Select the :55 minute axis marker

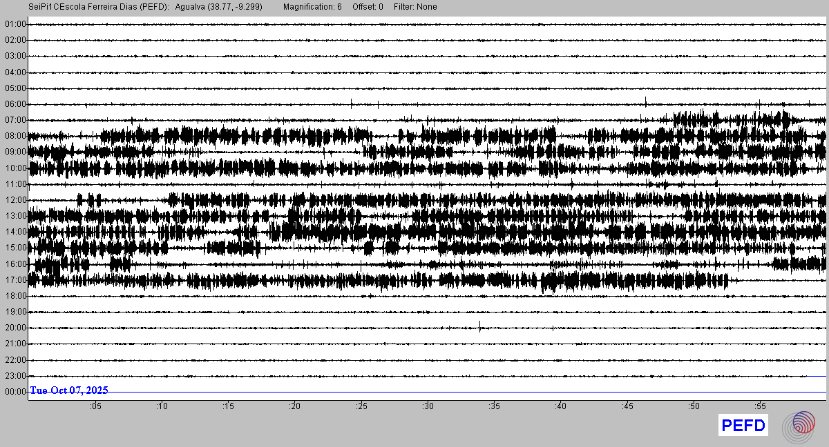[x=760, y=406]
